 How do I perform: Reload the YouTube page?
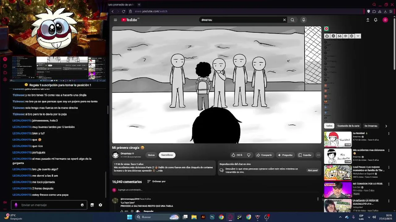pyautogui.click(x=124, y=11)
